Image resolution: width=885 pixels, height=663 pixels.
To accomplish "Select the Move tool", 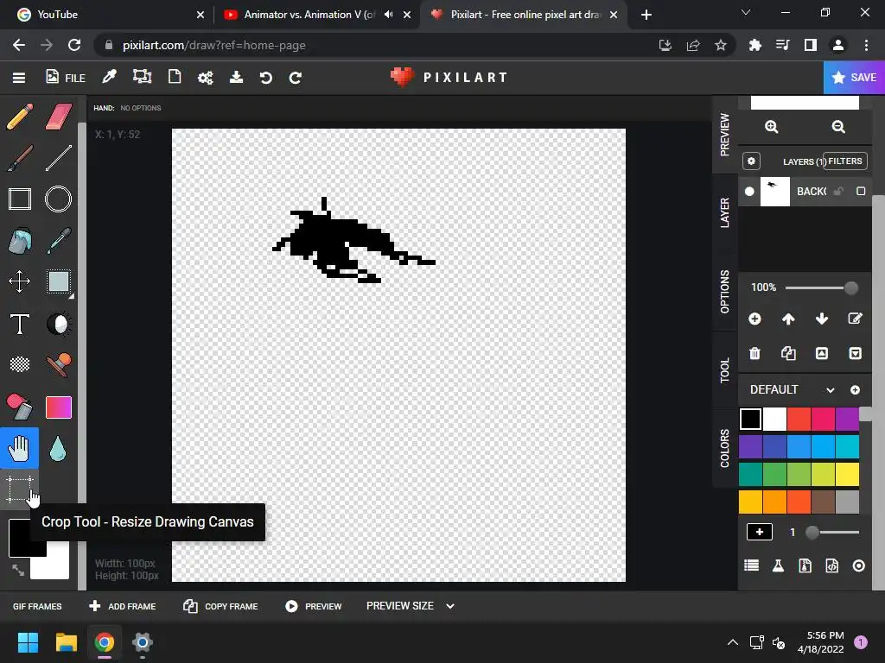I will (x=20, y=281).
